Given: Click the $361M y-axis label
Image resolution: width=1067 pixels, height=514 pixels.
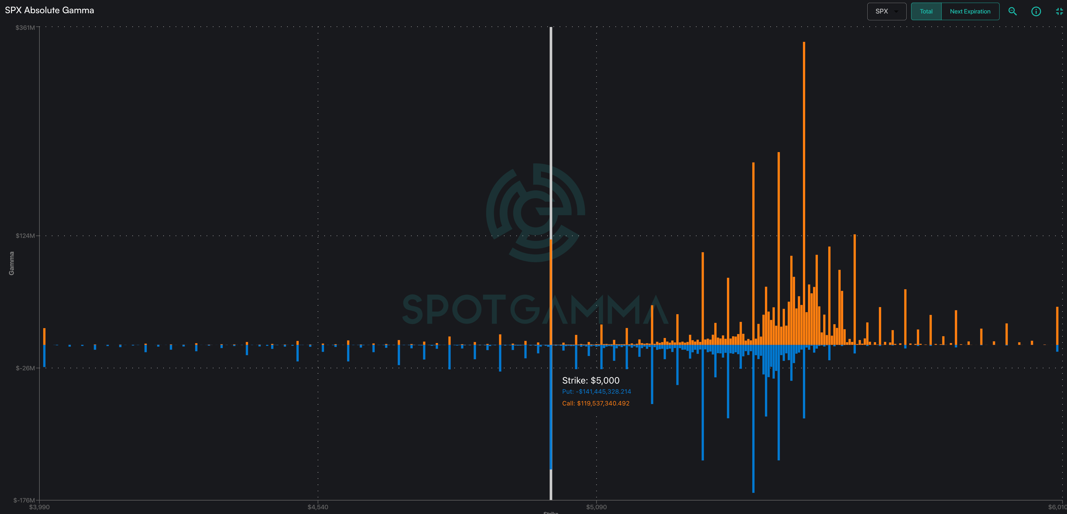Looking at the screenshot, I should 25,28.
